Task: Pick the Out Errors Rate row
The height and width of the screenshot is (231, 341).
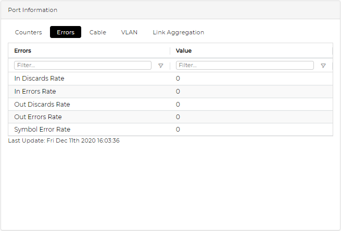Action: coord(38,117)
